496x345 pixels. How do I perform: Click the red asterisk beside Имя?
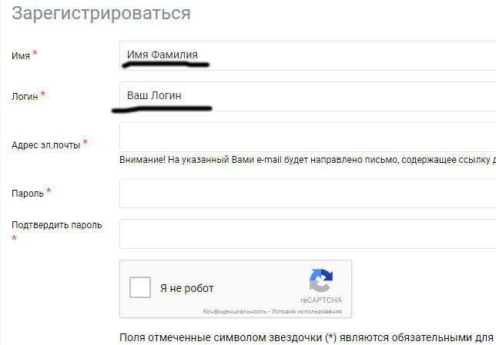[35, 53]
